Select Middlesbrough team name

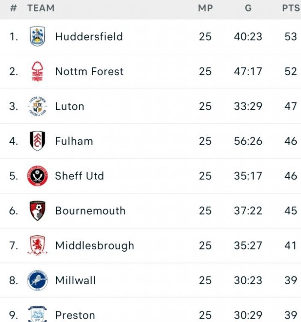(94, 246)
